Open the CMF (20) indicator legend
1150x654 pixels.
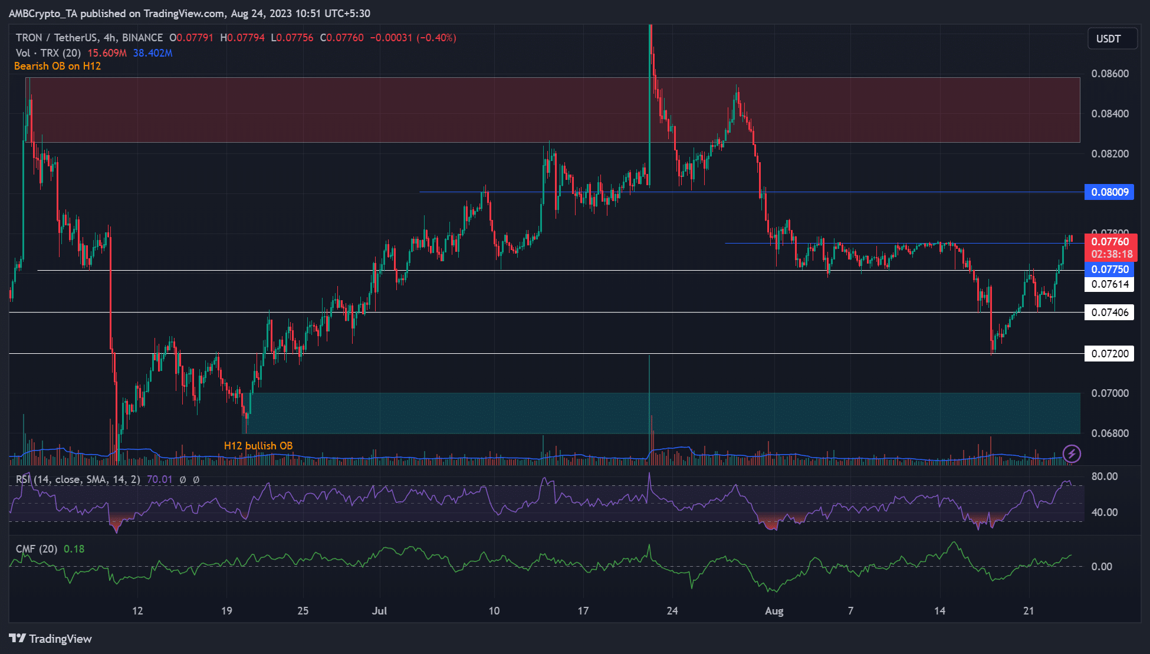coord(37,549)
